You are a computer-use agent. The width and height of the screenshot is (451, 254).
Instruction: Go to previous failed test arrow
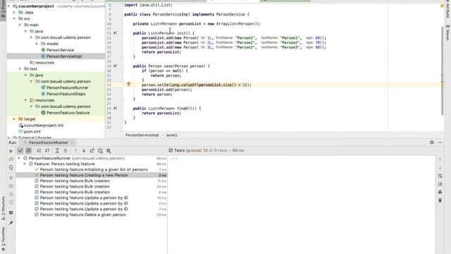pos(75,150)
